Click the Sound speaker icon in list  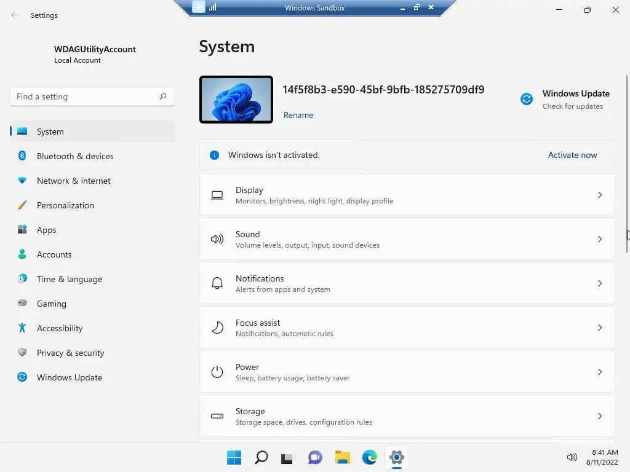tap(217, 239)
